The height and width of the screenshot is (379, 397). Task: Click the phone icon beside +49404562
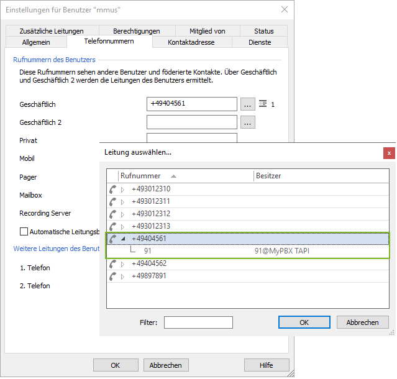pyautogui.click(x=112, y=263)
